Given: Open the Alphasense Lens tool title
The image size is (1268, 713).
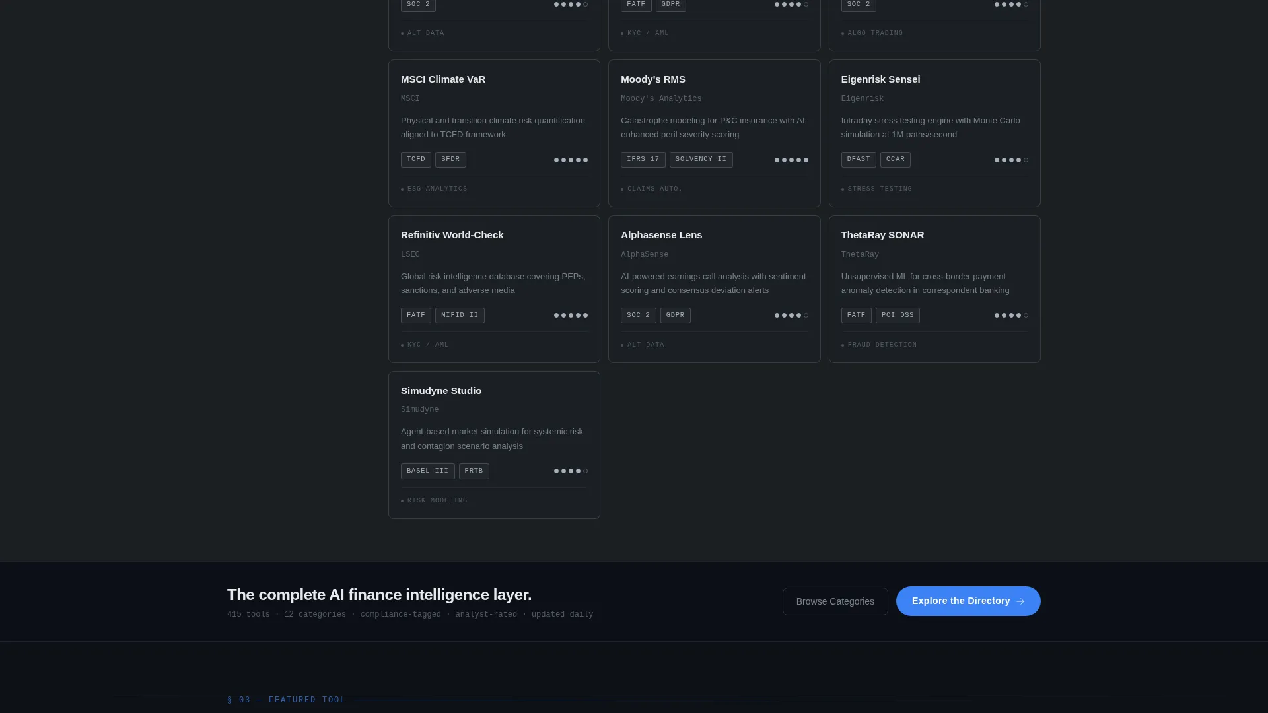Looking at the screenshot, I should (x=661, y=235).
